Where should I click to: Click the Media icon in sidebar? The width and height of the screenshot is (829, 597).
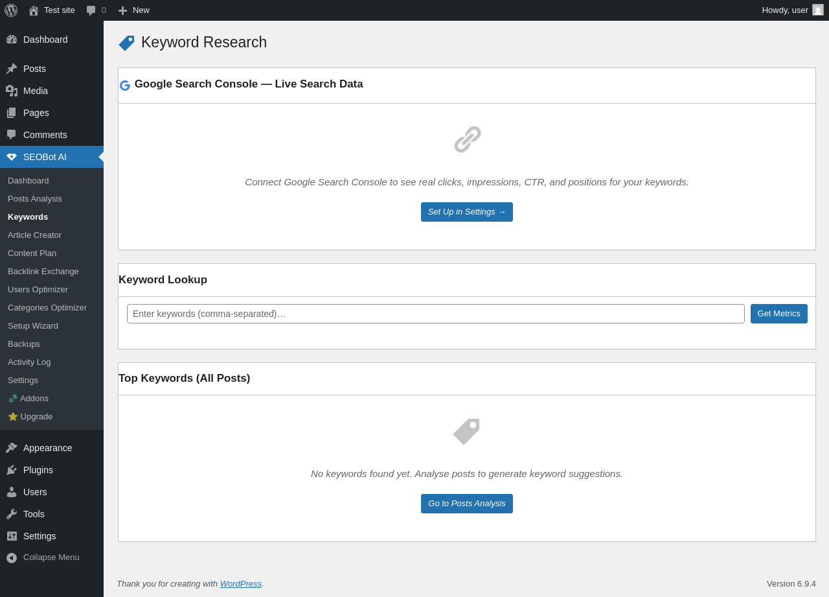12,91
